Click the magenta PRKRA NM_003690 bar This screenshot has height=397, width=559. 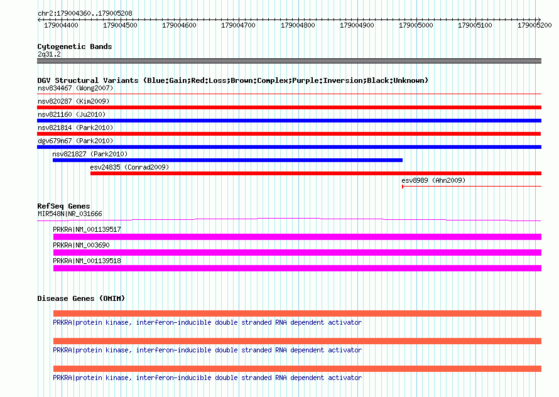pyautogui.click(x=297, y=253)
